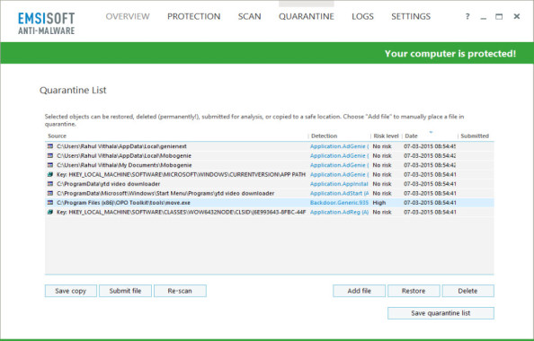Screen dimensions: 534x341
Task: Select the My Documents\Mobogenie source path
Action: [124, 165]
